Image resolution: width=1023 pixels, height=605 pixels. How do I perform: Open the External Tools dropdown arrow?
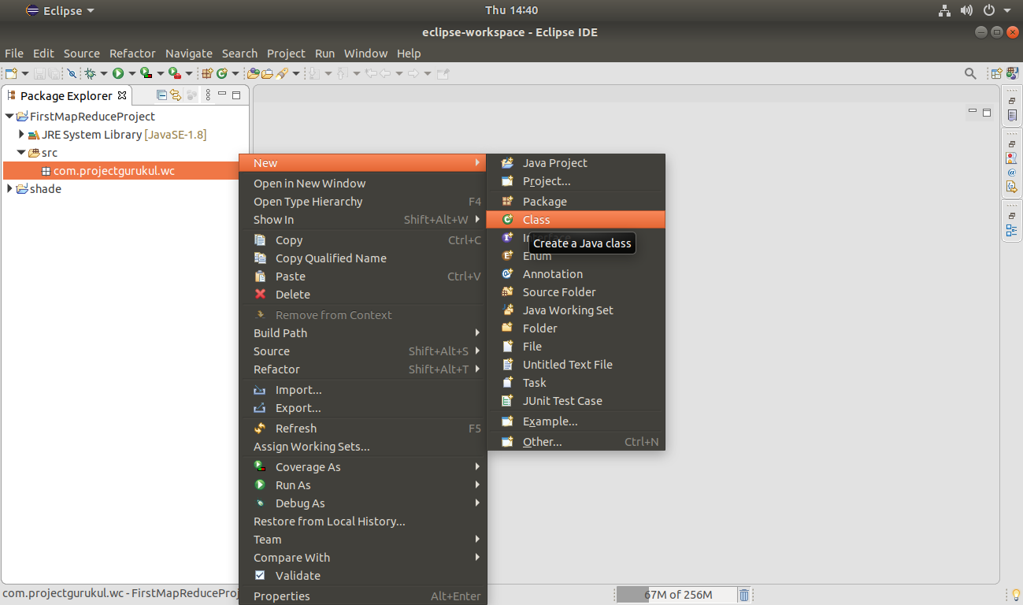click(189, 73)
